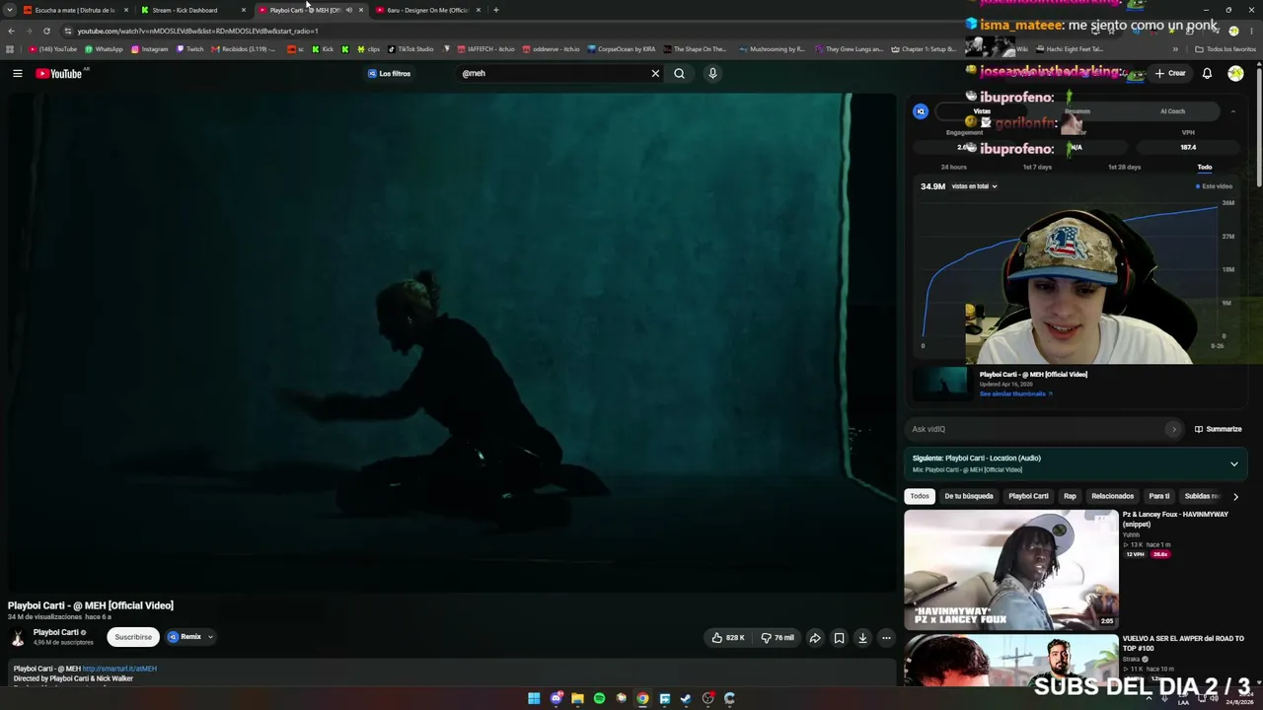Download the video with arrow icon

tap(862, 638)
